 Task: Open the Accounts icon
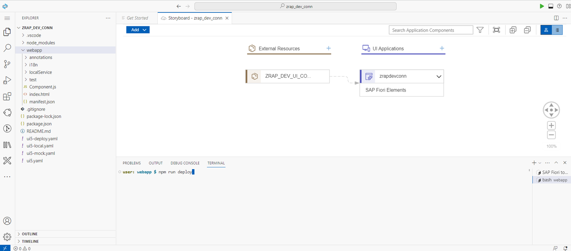(7, 221)
